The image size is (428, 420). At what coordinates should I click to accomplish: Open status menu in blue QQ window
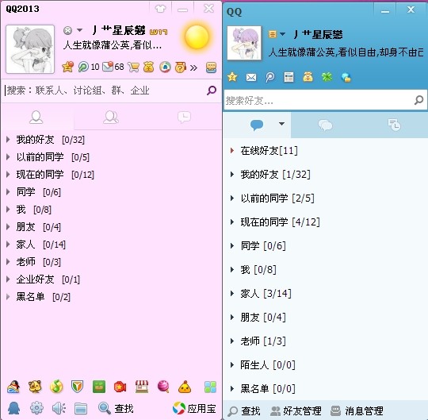coord(277,34)
